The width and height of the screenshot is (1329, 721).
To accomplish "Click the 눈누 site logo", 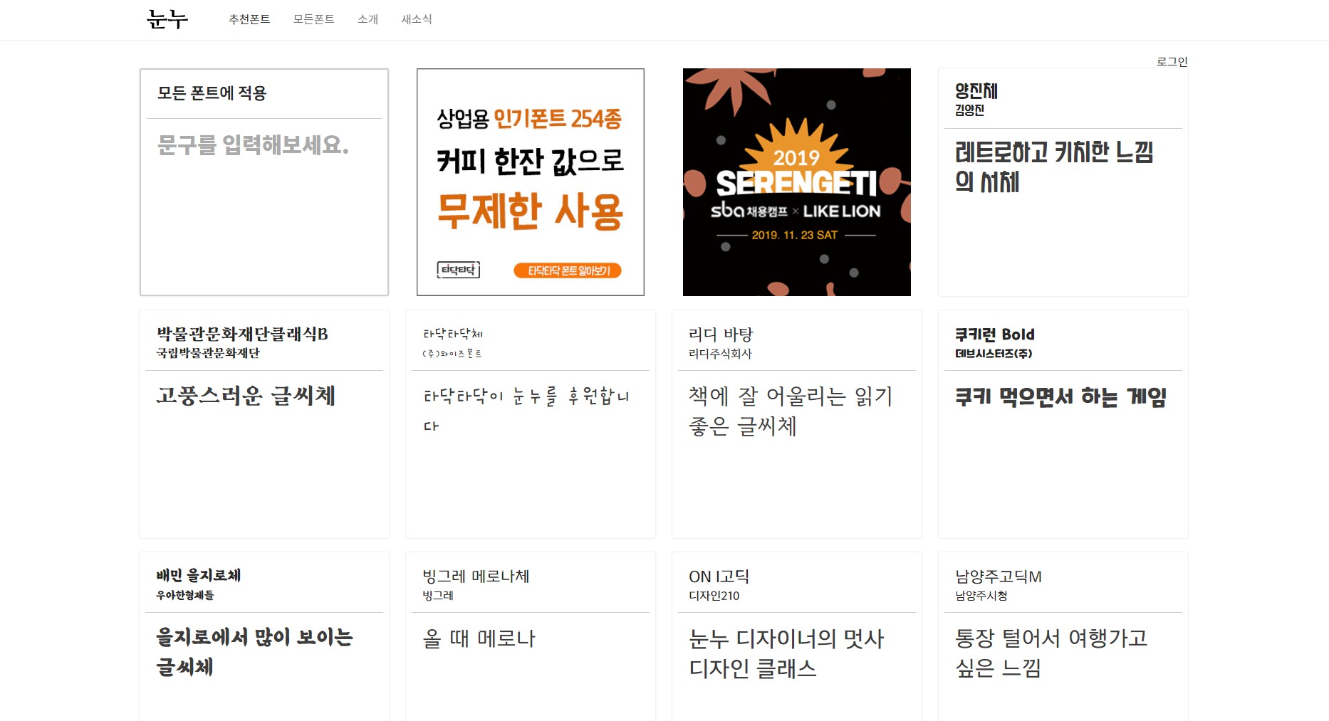I will point(167,19).
